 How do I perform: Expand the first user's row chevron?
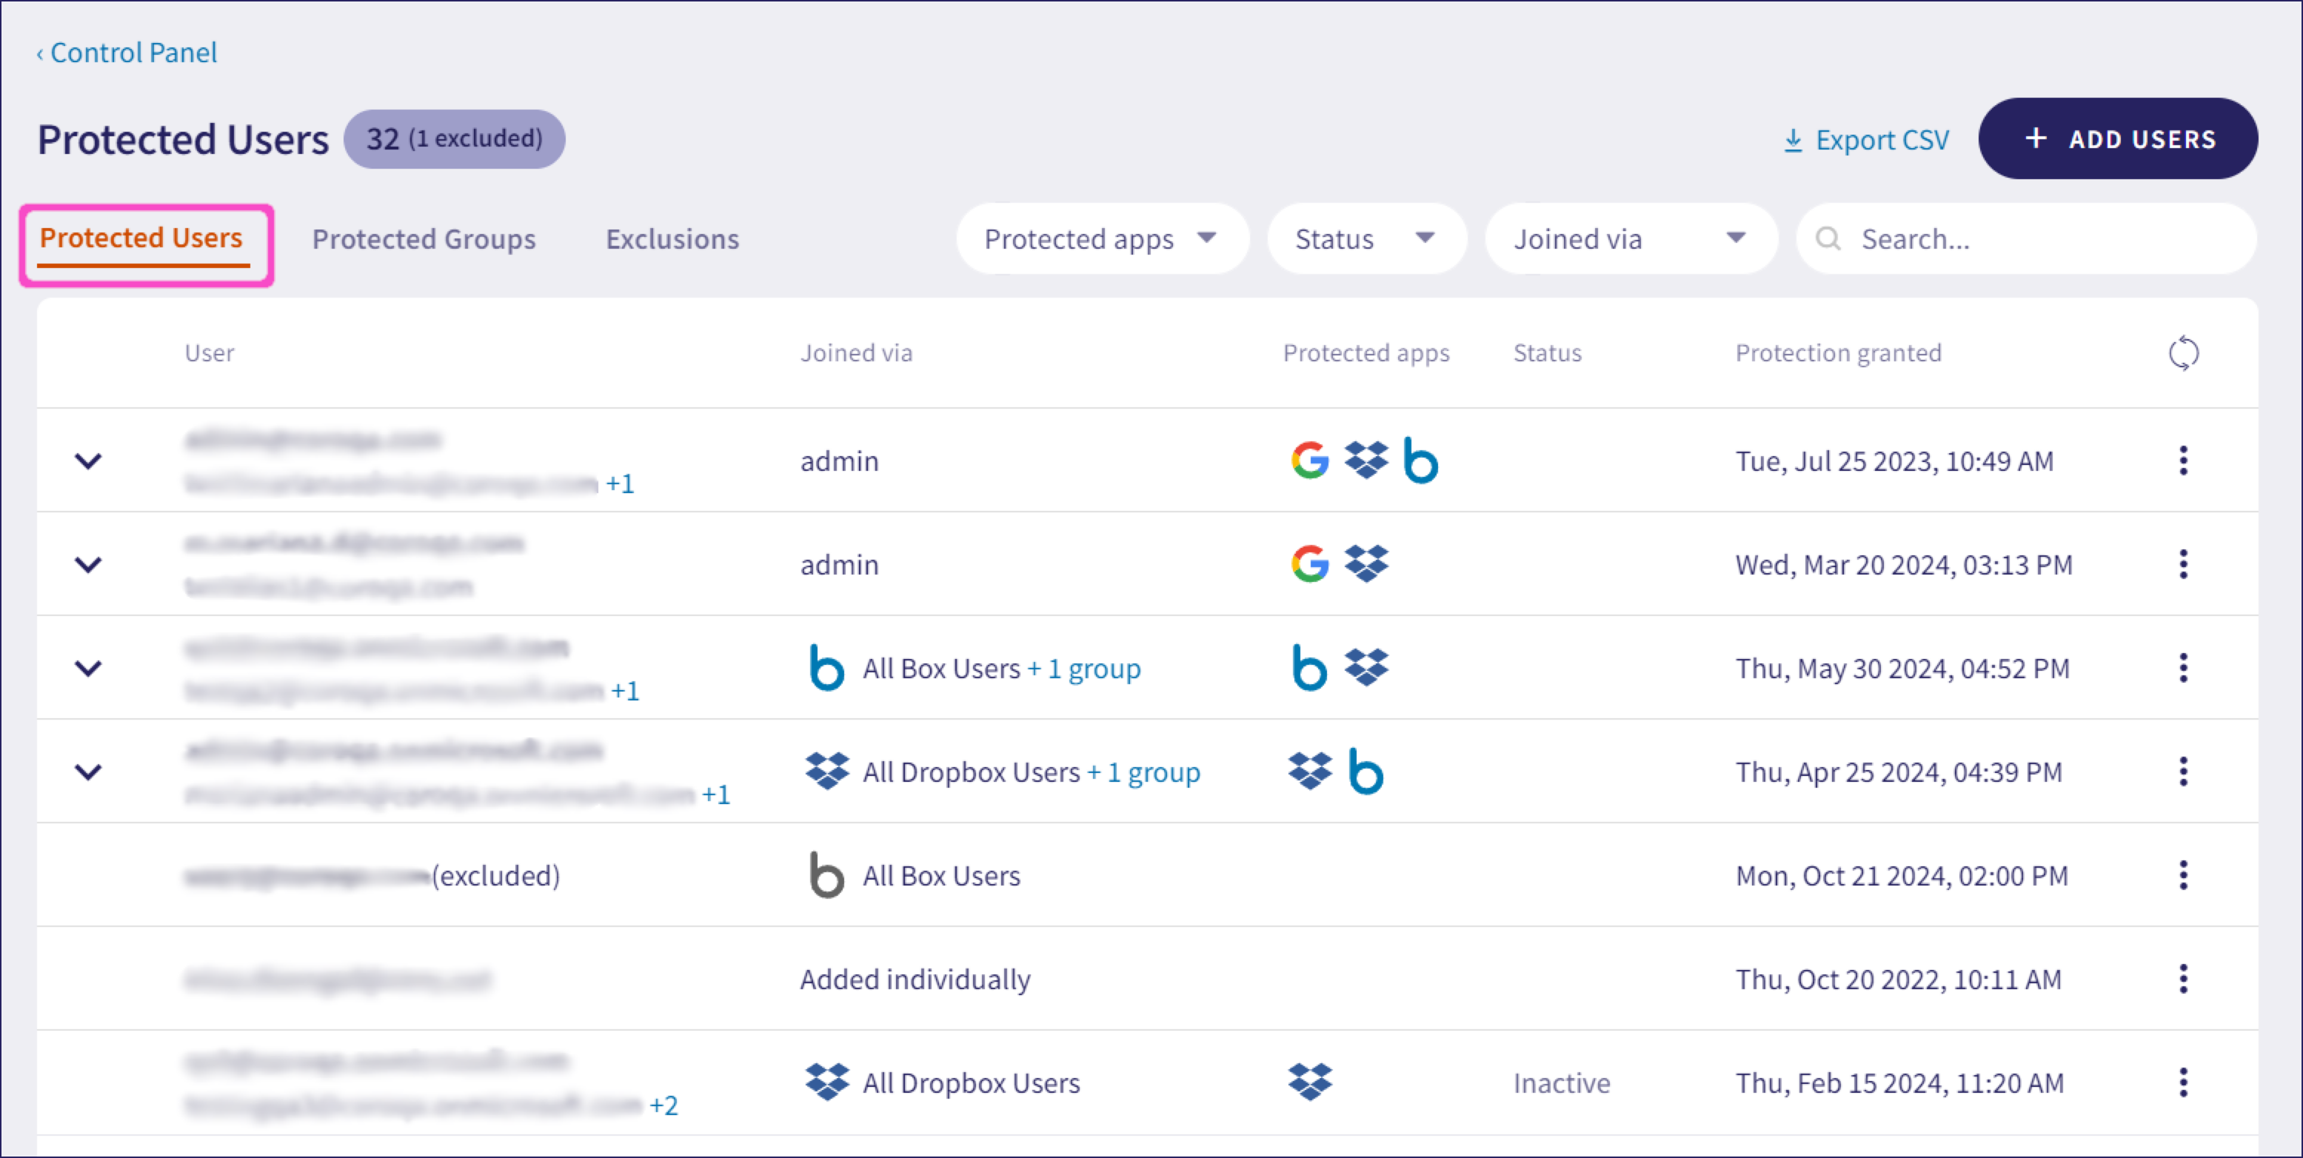(89, 461)
